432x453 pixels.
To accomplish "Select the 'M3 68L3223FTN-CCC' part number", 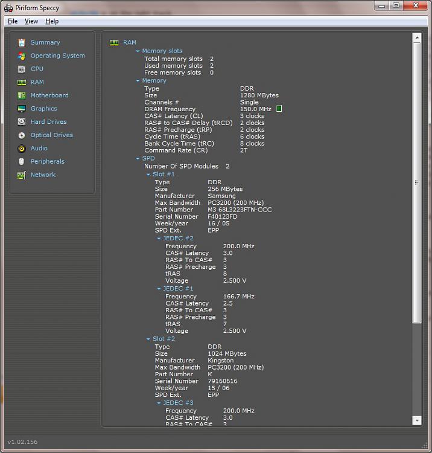I will [x=240, y=210].
